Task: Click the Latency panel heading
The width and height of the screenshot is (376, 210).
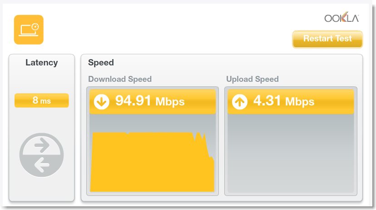Action: (x=41, y=63)
